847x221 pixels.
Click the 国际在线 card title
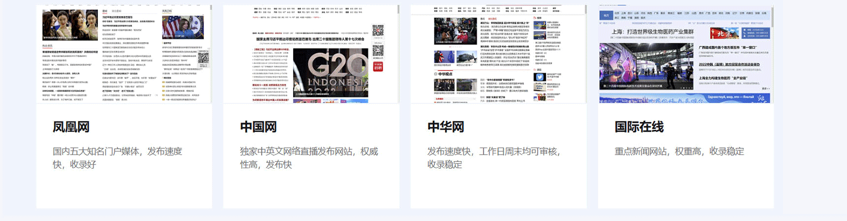coord(639,127)
